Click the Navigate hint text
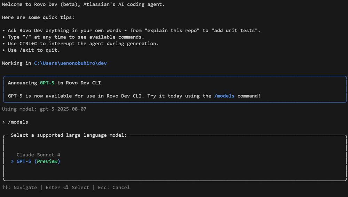348x197 pixels. [25, 188]
